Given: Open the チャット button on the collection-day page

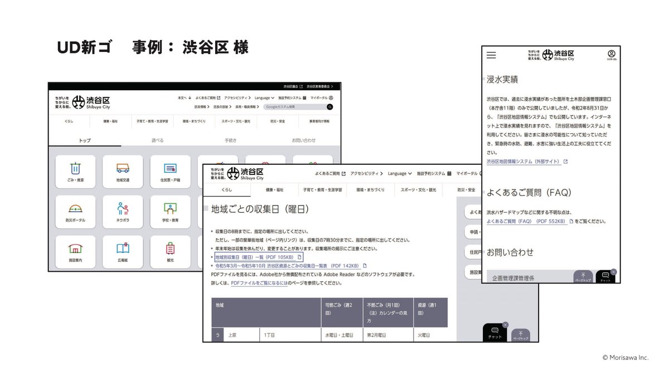Looking at the screenshot, I should 495,333.
